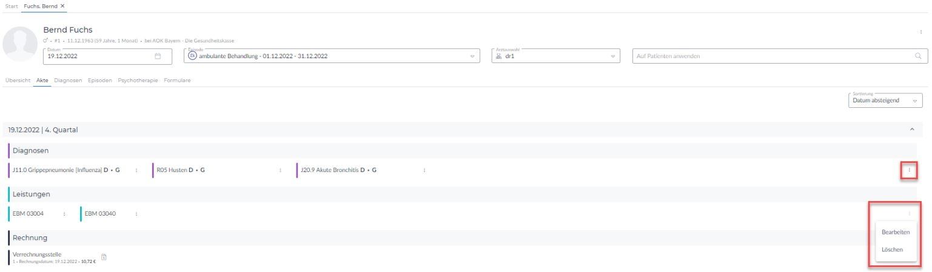Image resolution: width=932 pixels, height=272 pixels.
Task: Choose Löschen from the context menu
Action: click(891, 250)
